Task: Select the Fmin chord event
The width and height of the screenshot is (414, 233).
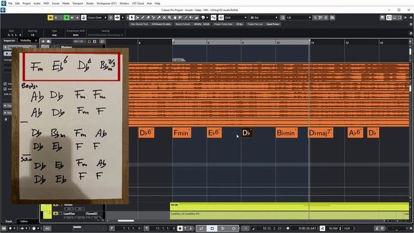Action: pos(181,133)
